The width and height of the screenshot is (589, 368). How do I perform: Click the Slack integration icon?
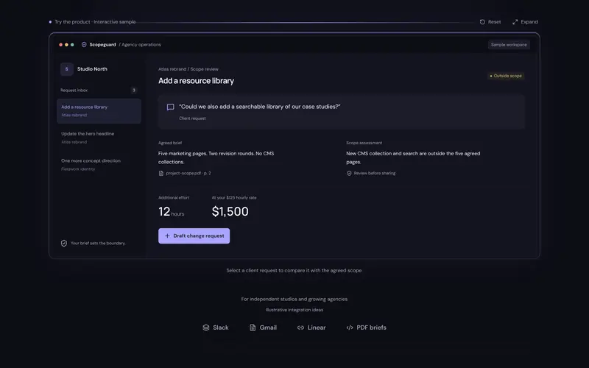[x=206, y=328]
